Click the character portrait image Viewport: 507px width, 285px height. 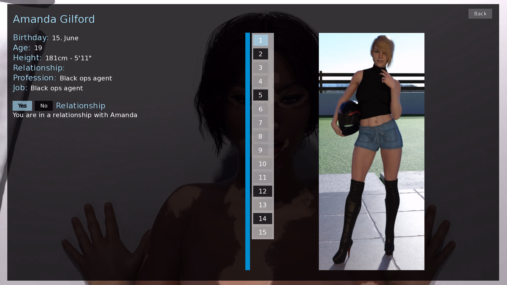(x=372, y=152)
